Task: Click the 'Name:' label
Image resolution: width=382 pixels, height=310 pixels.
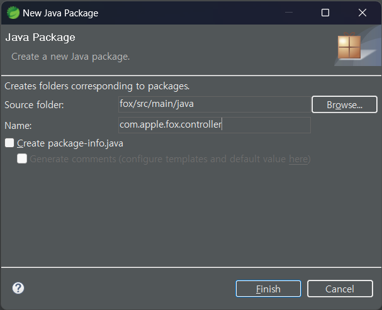Action: 18,126
